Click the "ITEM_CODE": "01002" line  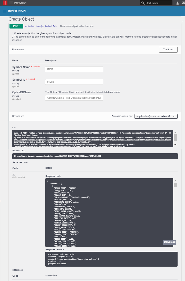(x=66, y=188)
